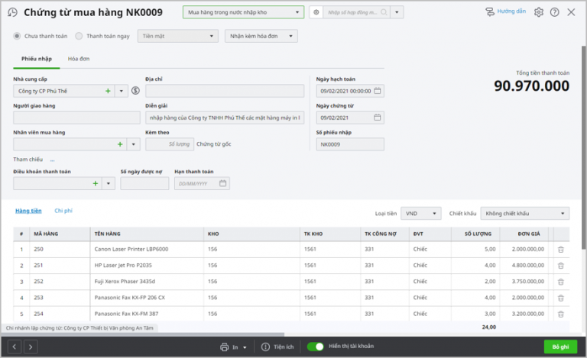587x358 pixels.
Task: Open the voucher history clock icon
Action: point(12,12)
